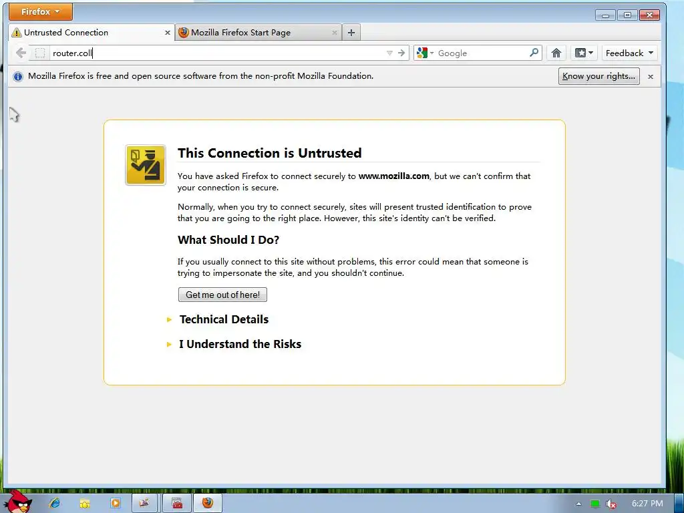Switch to the red toolbox taskbar item
This screenshot has height=513, width=684.
tap(176, 504)
